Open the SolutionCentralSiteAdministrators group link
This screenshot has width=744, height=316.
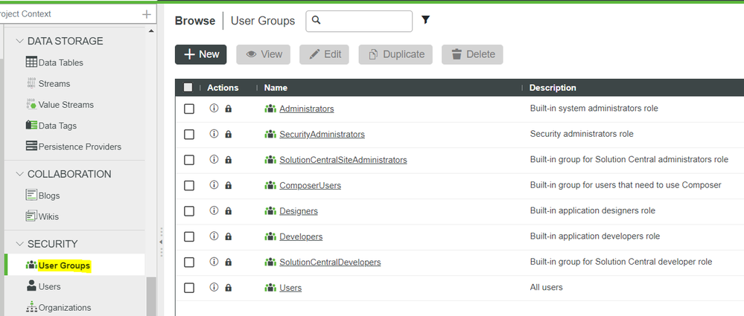click(343, 160)
